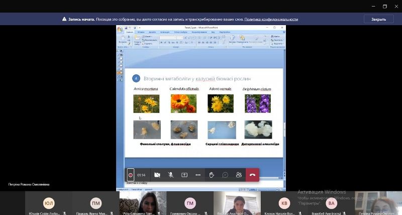
Task: Open more actions three-dot menu
Action: point(198,175)
